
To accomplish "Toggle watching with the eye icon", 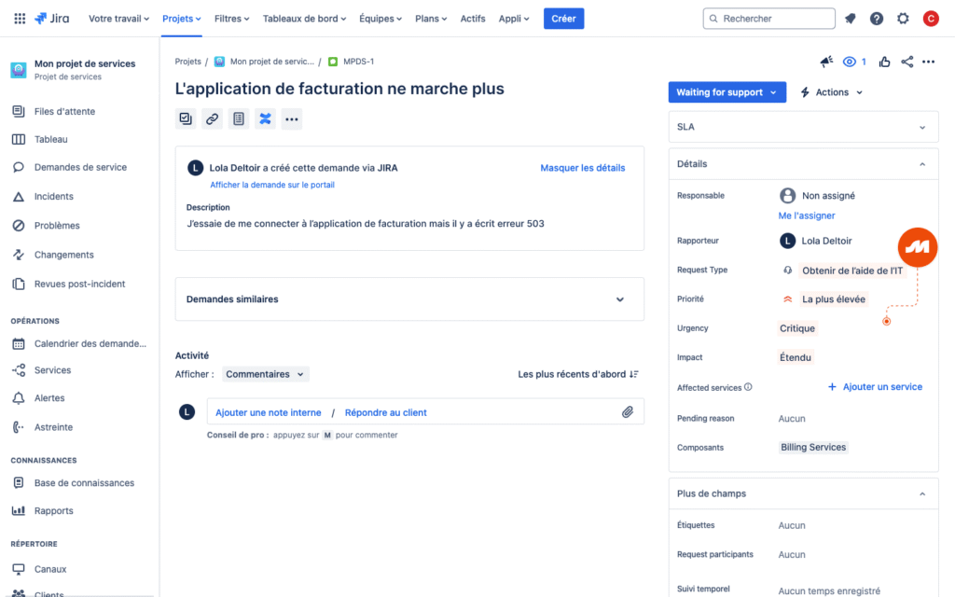I will pos(849,61).
